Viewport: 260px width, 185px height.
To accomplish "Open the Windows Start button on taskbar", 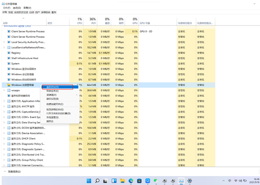I will tap(88, 180).
